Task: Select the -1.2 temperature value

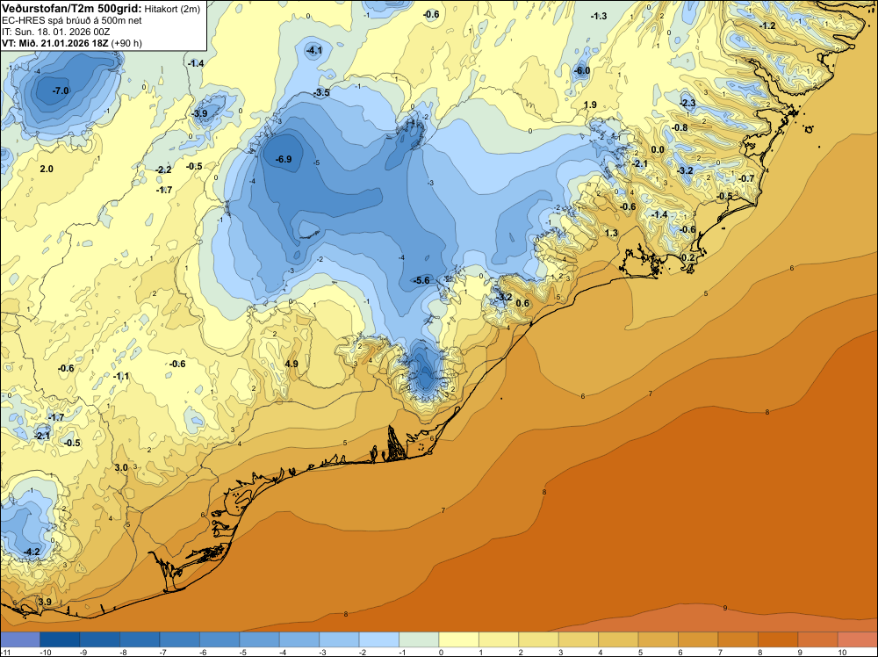Action: coord(767,25)
